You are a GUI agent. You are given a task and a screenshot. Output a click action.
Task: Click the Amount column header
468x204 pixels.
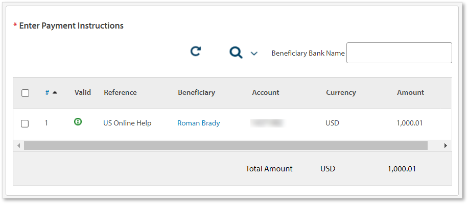[410, 92]
